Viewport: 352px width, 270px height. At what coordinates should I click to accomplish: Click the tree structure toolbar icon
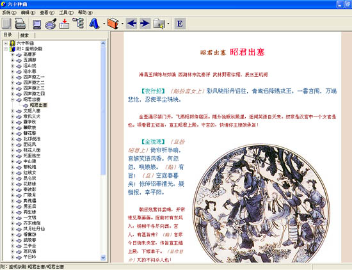78,23
